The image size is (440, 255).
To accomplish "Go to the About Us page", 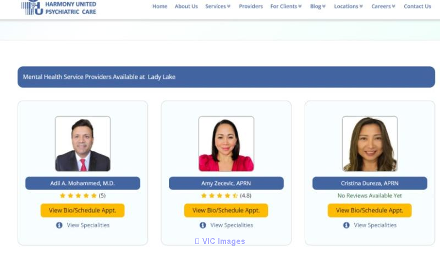I will point(186,6).
